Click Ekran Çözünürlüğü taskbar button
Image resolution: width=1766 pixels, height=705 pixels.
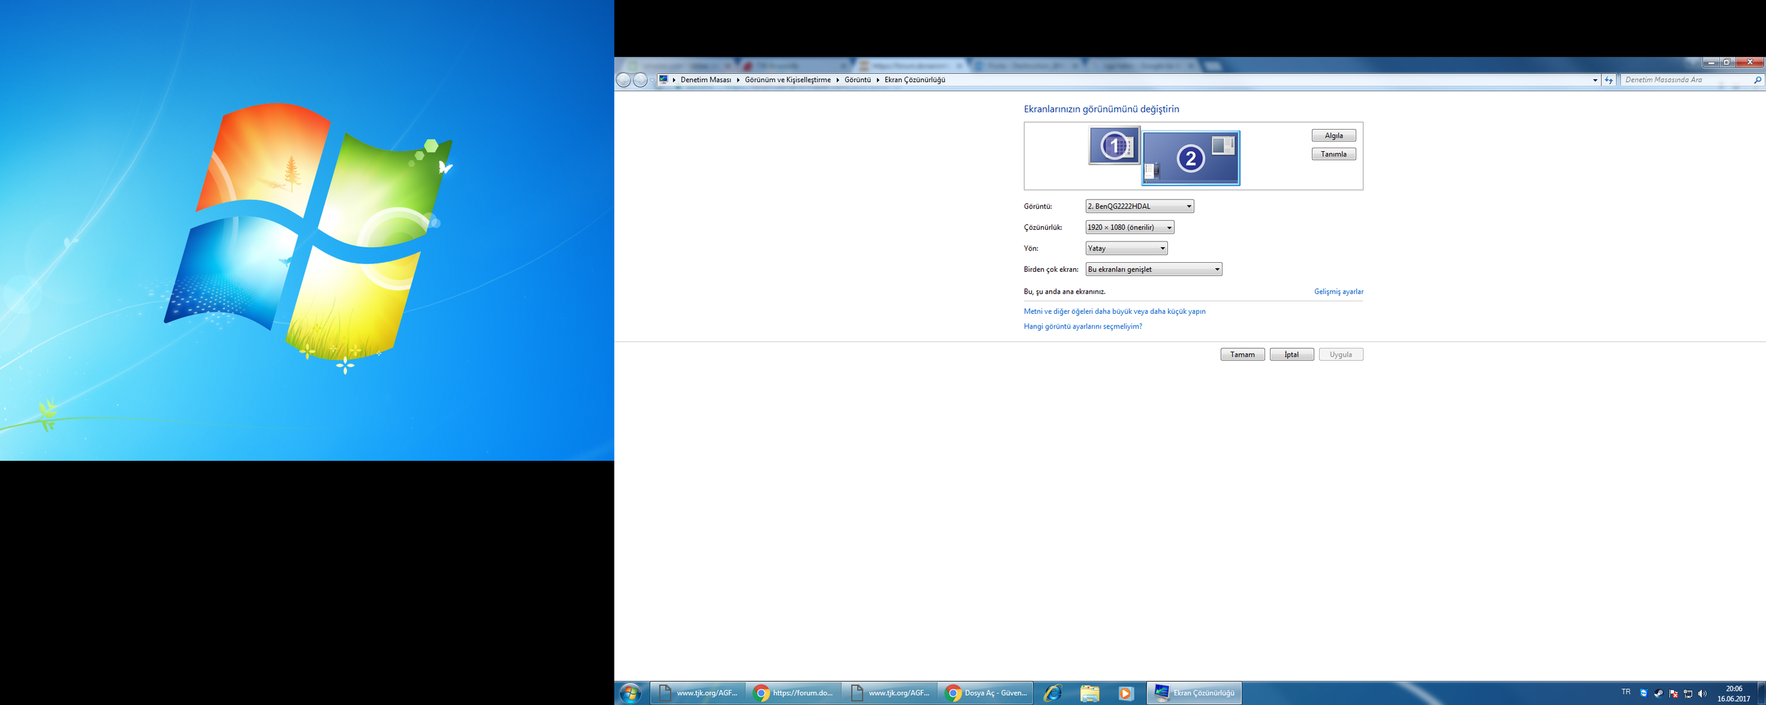tap(1194, 693)
